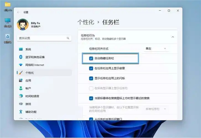Open the 任务栏对齐方式 靠左 dropdown
This screenshot has width=201, height=138.
click(156, 49)
